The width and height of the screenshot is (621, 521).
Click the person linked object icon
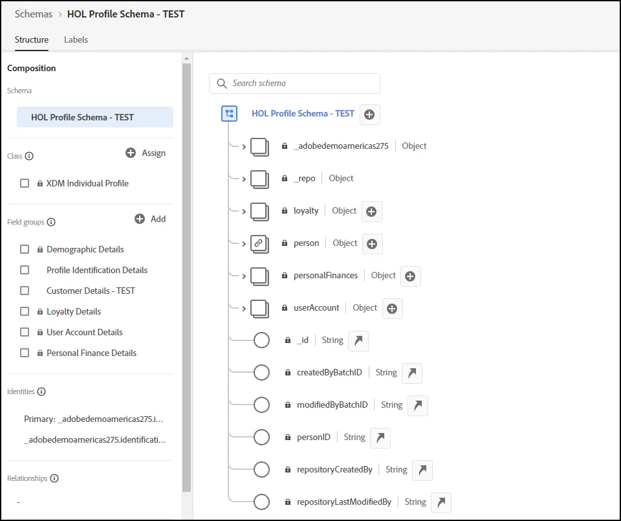pos(259,243)
